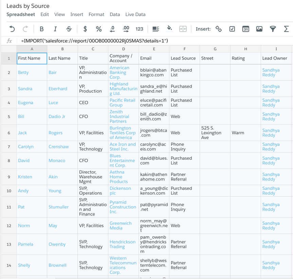Click the Leads by Source title
The image size is (293, 279).
28,6
